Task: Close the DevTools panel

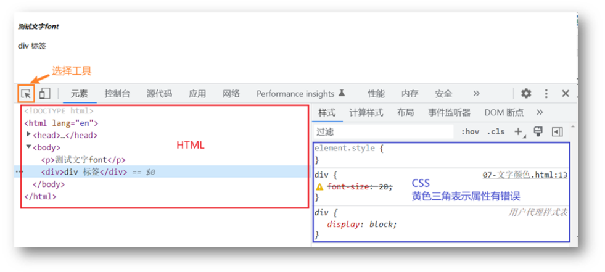Action: tap(566, 93)
